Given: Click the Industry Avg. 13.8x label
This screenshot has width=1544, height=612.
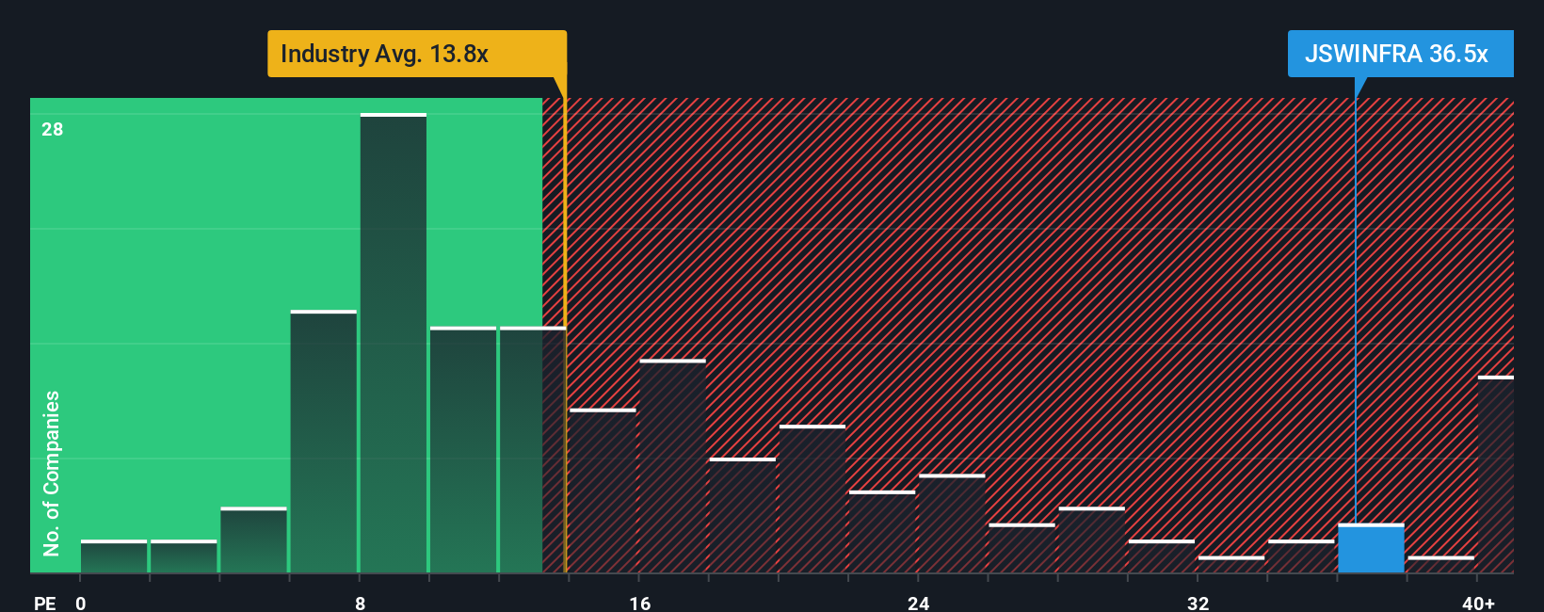Looking at the screenshot, I should pos(417,54).
